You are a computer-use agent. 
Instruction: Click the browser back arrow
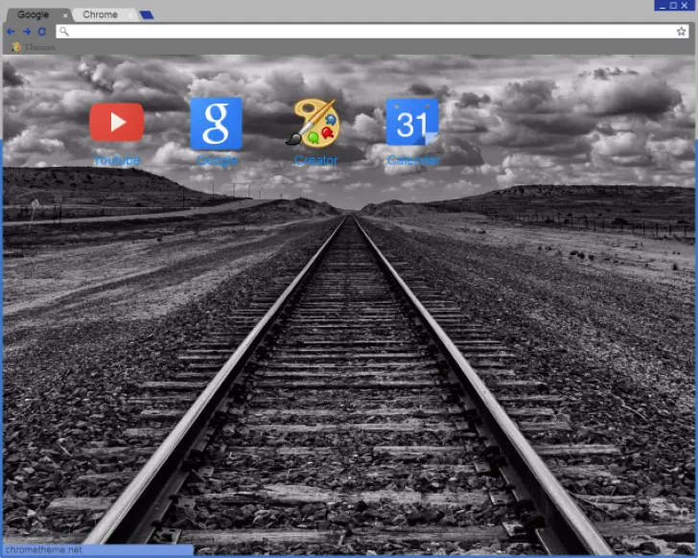click(12, 32)
